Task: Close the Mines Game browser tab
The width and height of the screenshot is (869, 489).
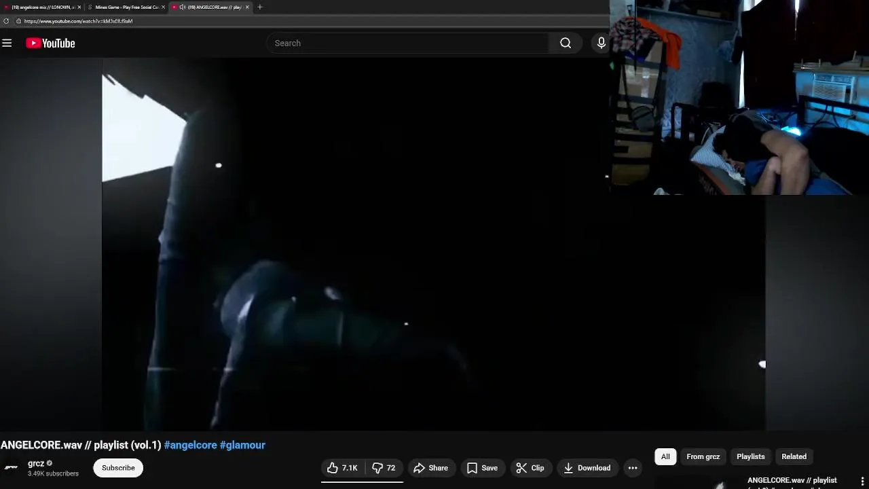Action: (163, 7)
